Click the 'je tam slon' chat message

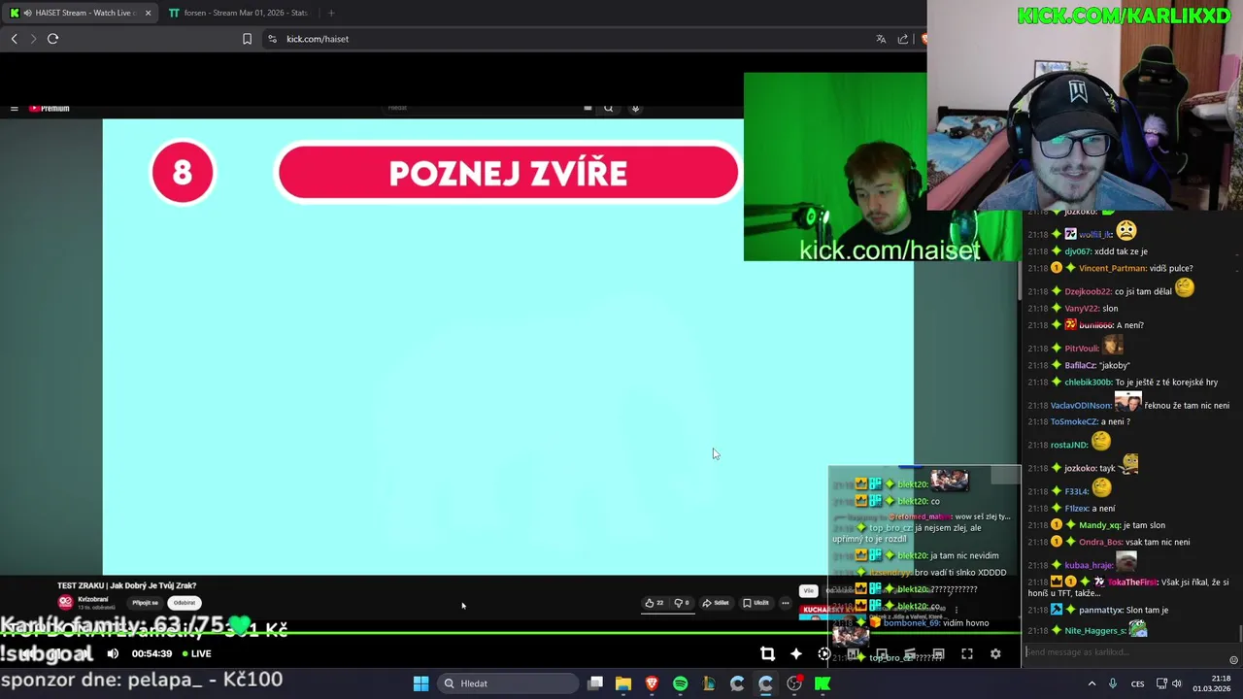point(1144,525)
